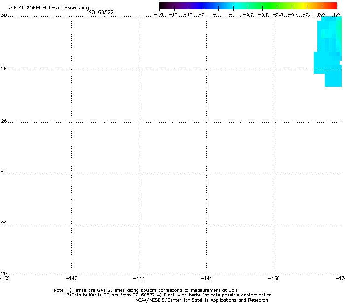Click the date label 20160522 below the title
This screenshot has height=303, width=345.
pyautogui.click(x=101, y=12)
